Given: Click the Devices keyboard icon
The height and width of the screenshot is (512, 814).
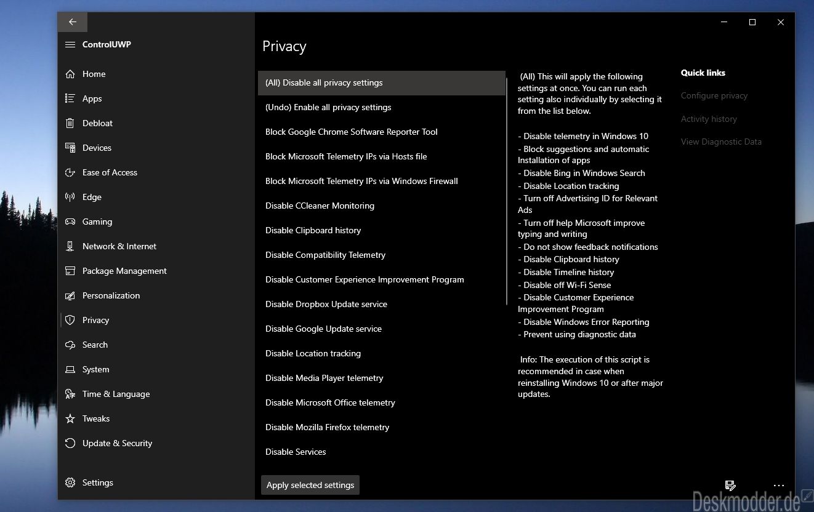Looking at the screenshot, I should [x=70, y=148].
